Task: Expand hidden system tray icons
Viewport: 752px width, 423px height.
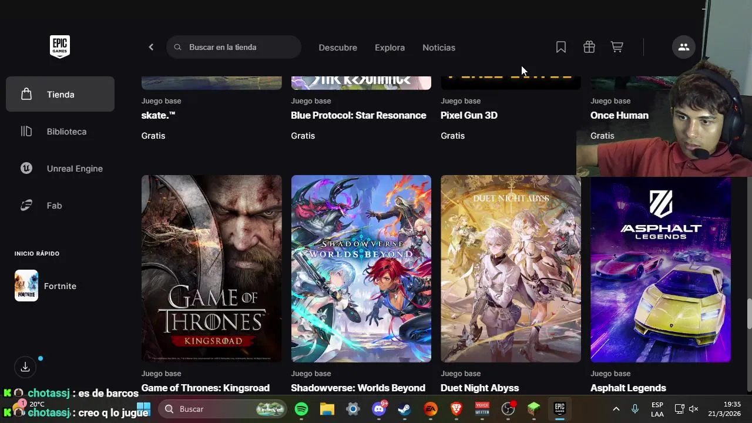Action: pyautogui.click(x=616, y=409)
